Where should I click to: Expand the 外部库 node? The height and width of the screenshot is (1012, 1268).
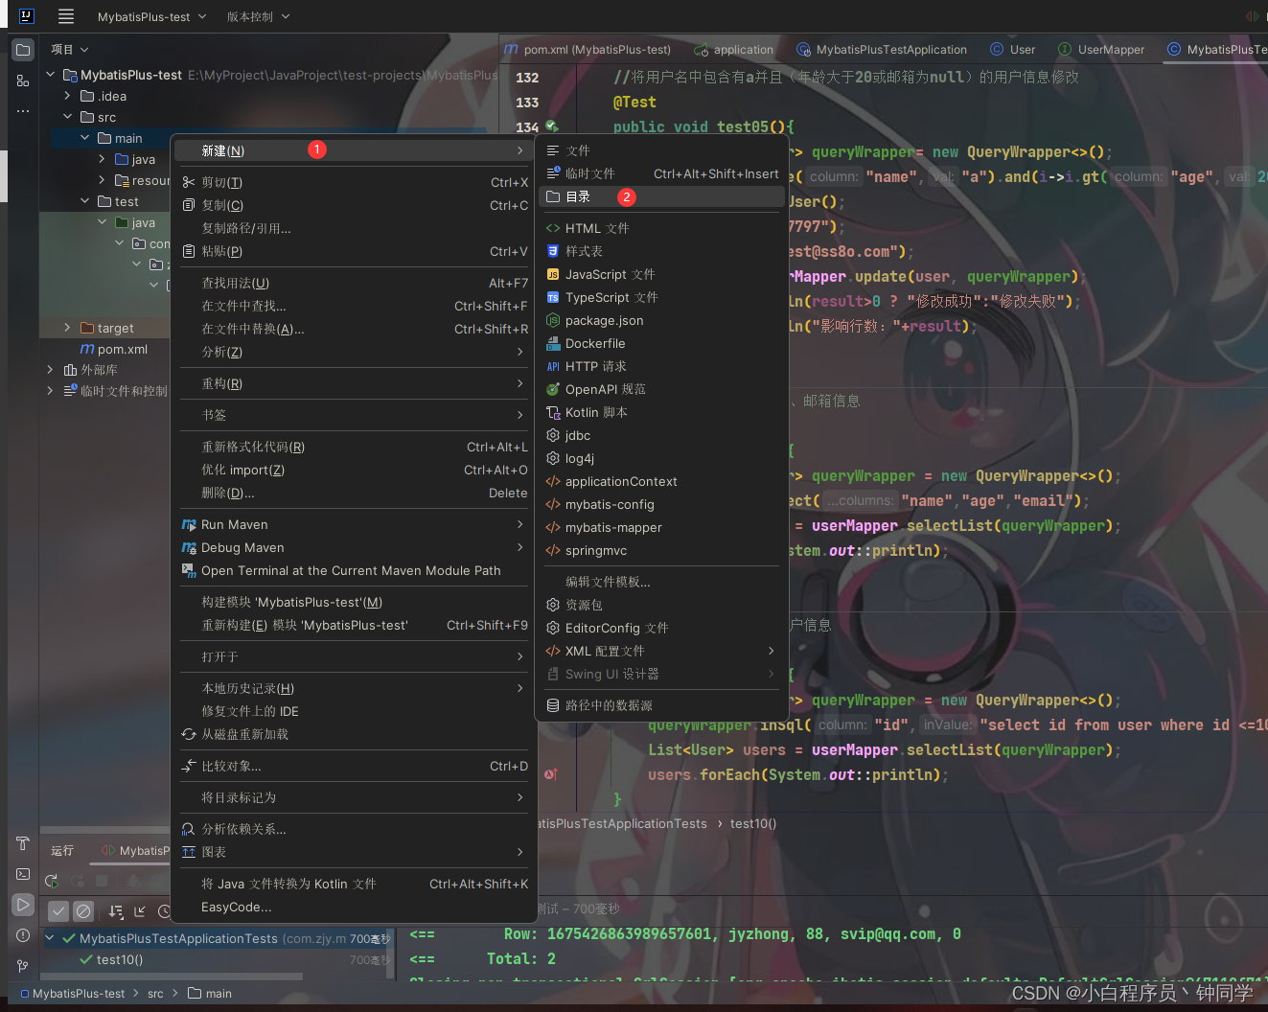click(51, 370)
